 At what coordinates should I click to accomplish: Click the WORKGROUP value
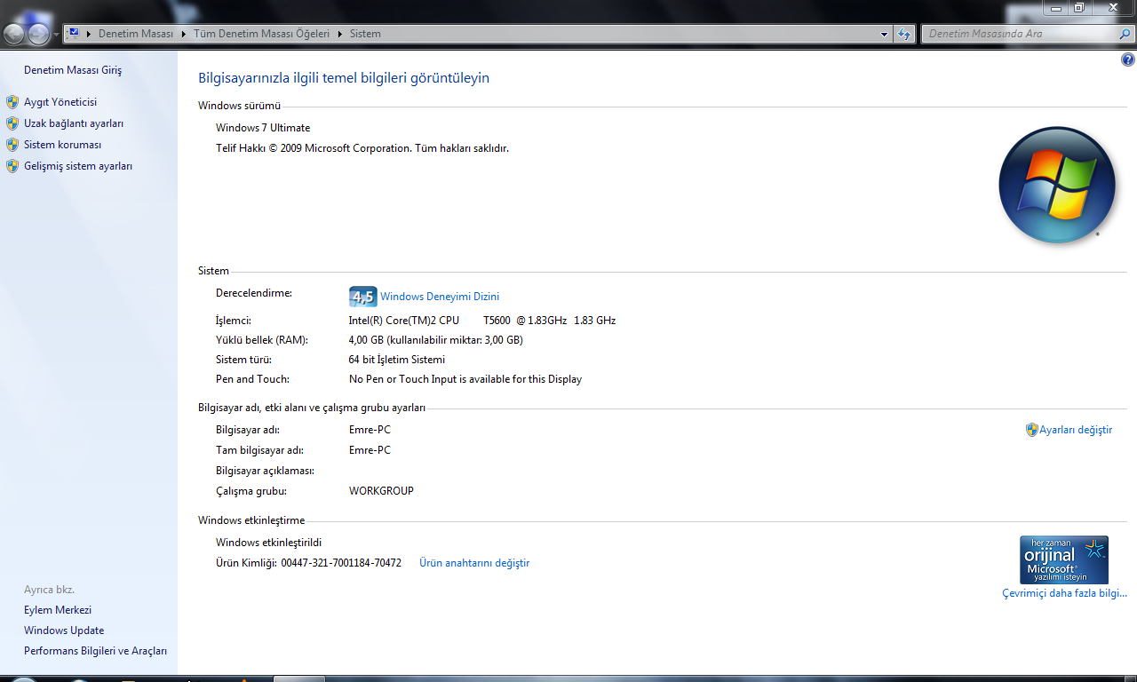click(x=381, y=491)
